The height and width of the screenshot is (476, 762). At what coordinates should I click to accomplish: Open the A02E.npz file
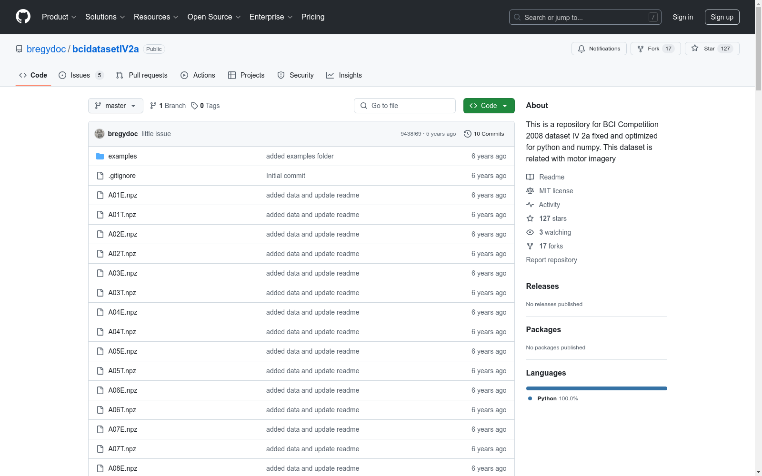pyautogui.click(x=123, y=234)
